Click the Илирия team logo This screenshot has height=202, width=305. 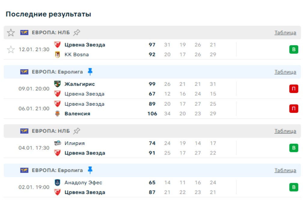(57, 143)
